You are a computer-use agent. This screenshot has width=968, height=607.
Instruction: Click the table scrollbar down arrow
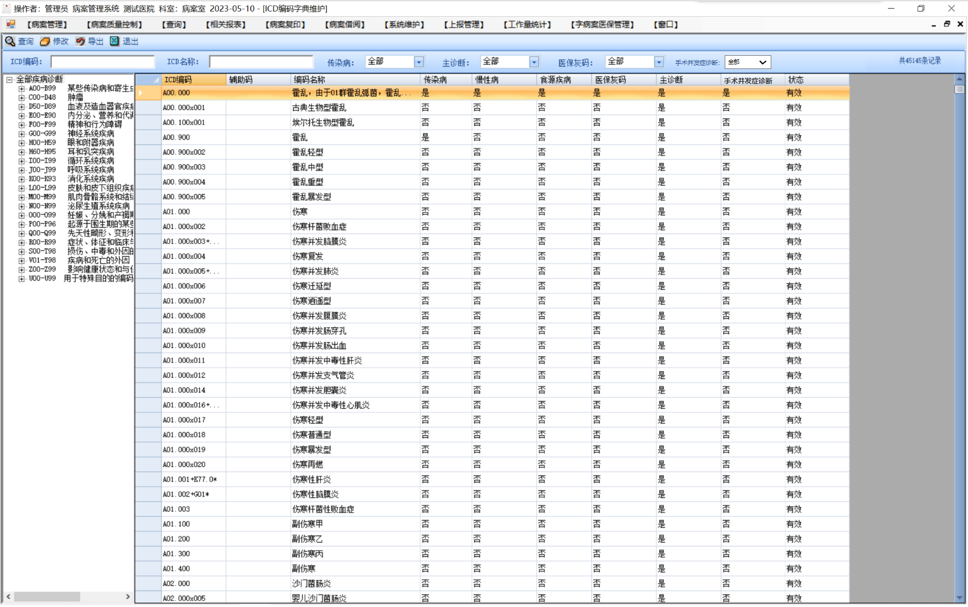click(x=959, y=598)
